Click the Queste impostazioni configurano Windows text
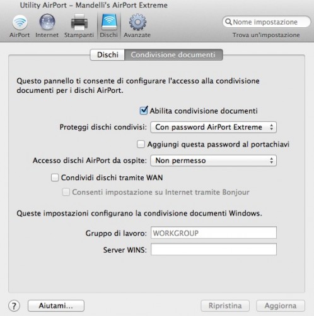The width and height of the screenshot is (314, 316). click(139, 214)
